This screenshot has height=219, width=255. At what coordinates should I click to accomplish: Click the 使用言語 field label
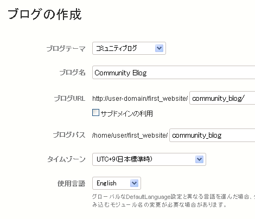point(71,183)
